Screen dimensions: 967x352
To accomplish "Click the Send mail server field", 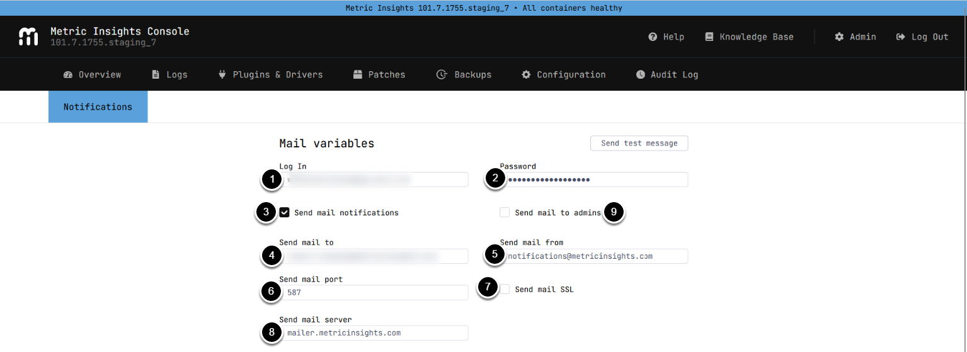I will 375,333.
